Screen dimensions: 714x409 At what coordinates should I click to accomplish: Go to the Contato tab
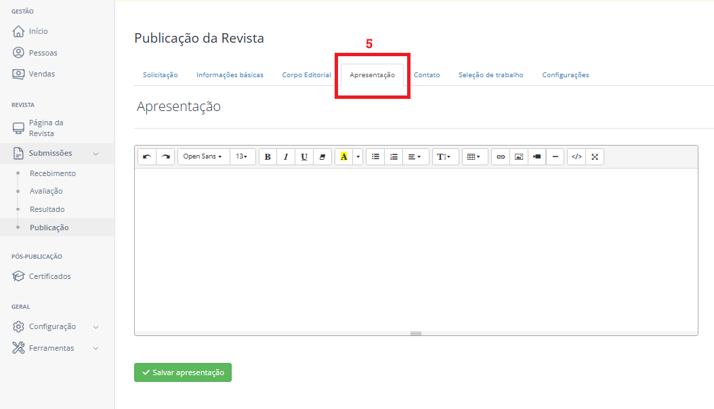click(x=427, y=75)
